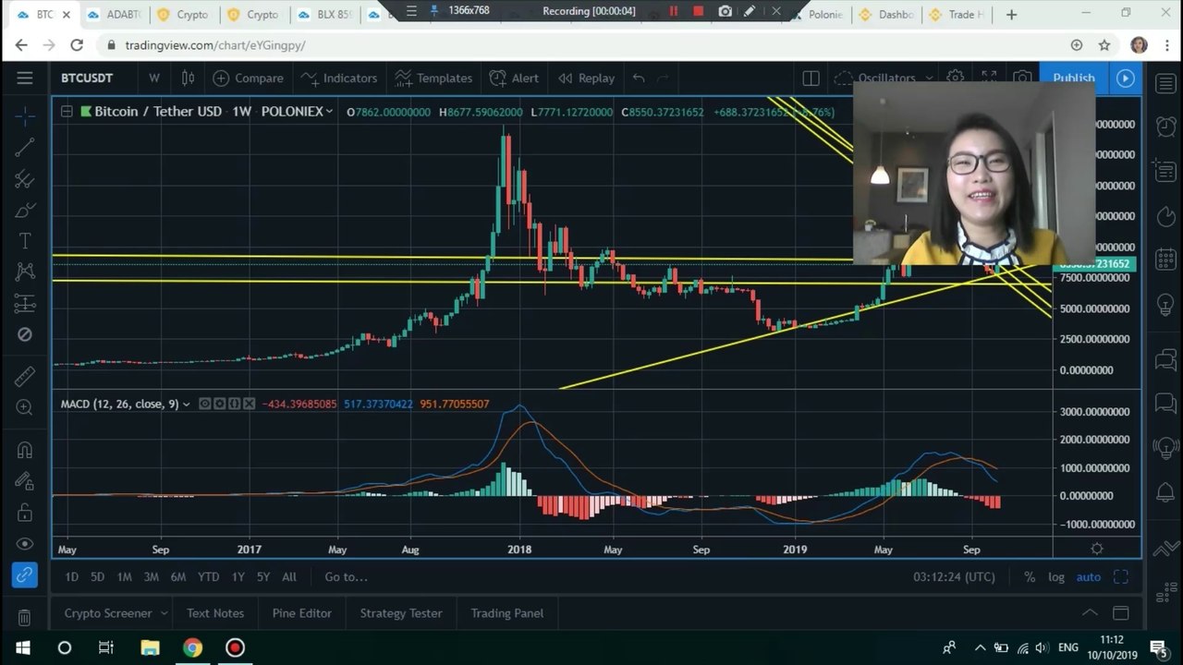Open MACD indicator settings gear

[220, 404]
